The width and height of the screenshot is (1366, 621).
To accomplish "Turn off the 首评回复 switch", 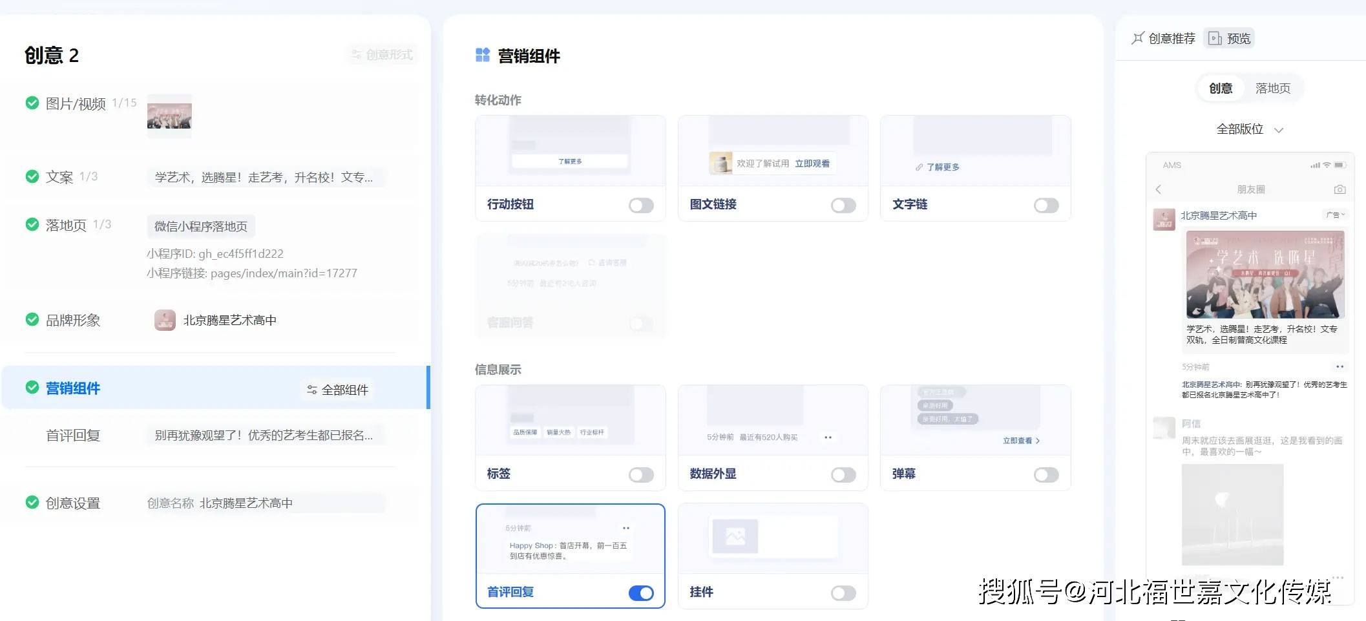I will coord(641,593).
